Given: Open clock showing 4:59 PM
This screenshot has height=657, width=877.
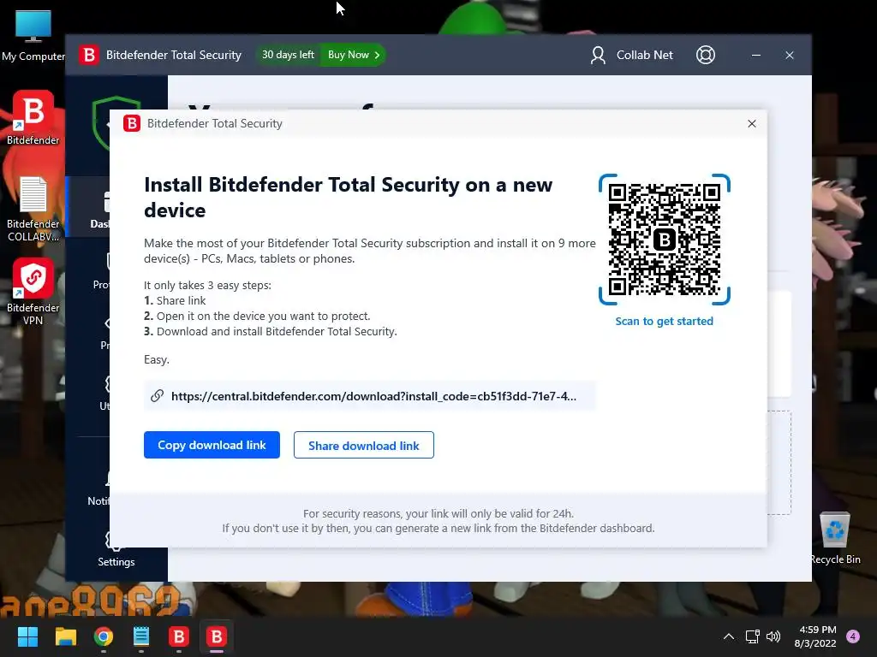Looking at the screenshot, I should pyautogui.click(x=815, y=636).
